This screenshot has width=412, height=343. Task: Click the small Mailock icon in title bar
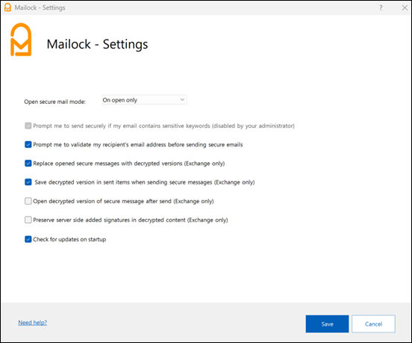(7, 7)
